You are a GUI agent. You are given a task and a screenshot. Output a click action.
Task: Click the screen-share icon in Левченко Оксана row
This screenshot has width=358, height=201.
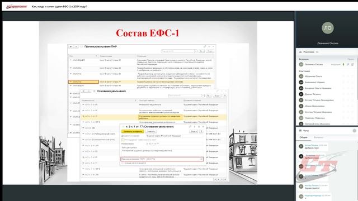(x=352, y=65)
